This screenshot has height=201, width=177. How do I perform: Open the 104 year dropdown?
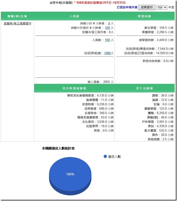[162, 7]
